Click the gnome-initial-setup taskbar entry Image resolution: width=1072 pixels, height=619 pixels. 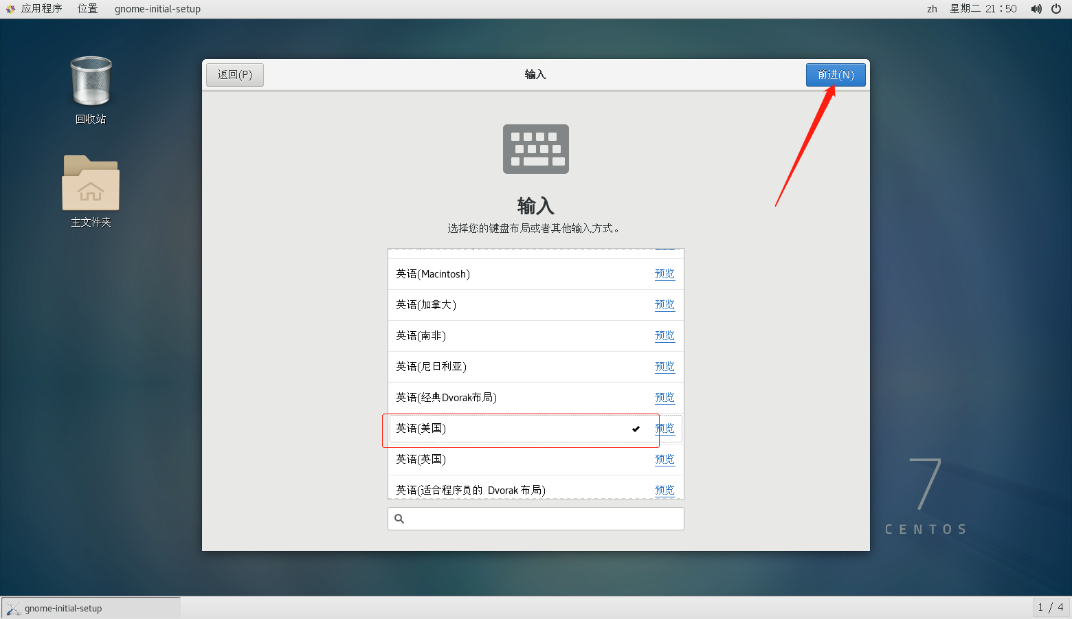point(91,608)
